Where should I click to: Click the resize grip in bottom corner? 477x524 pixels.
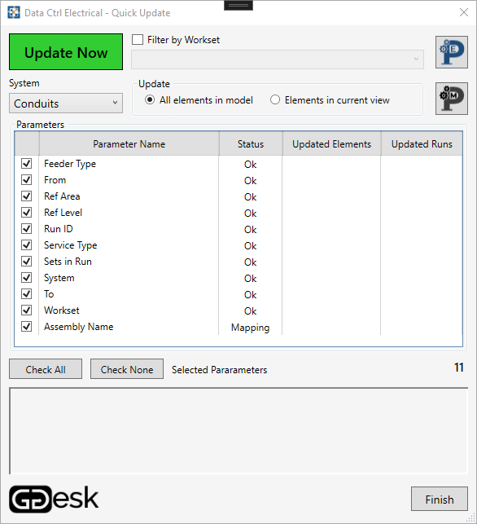(x=470, y=517)
